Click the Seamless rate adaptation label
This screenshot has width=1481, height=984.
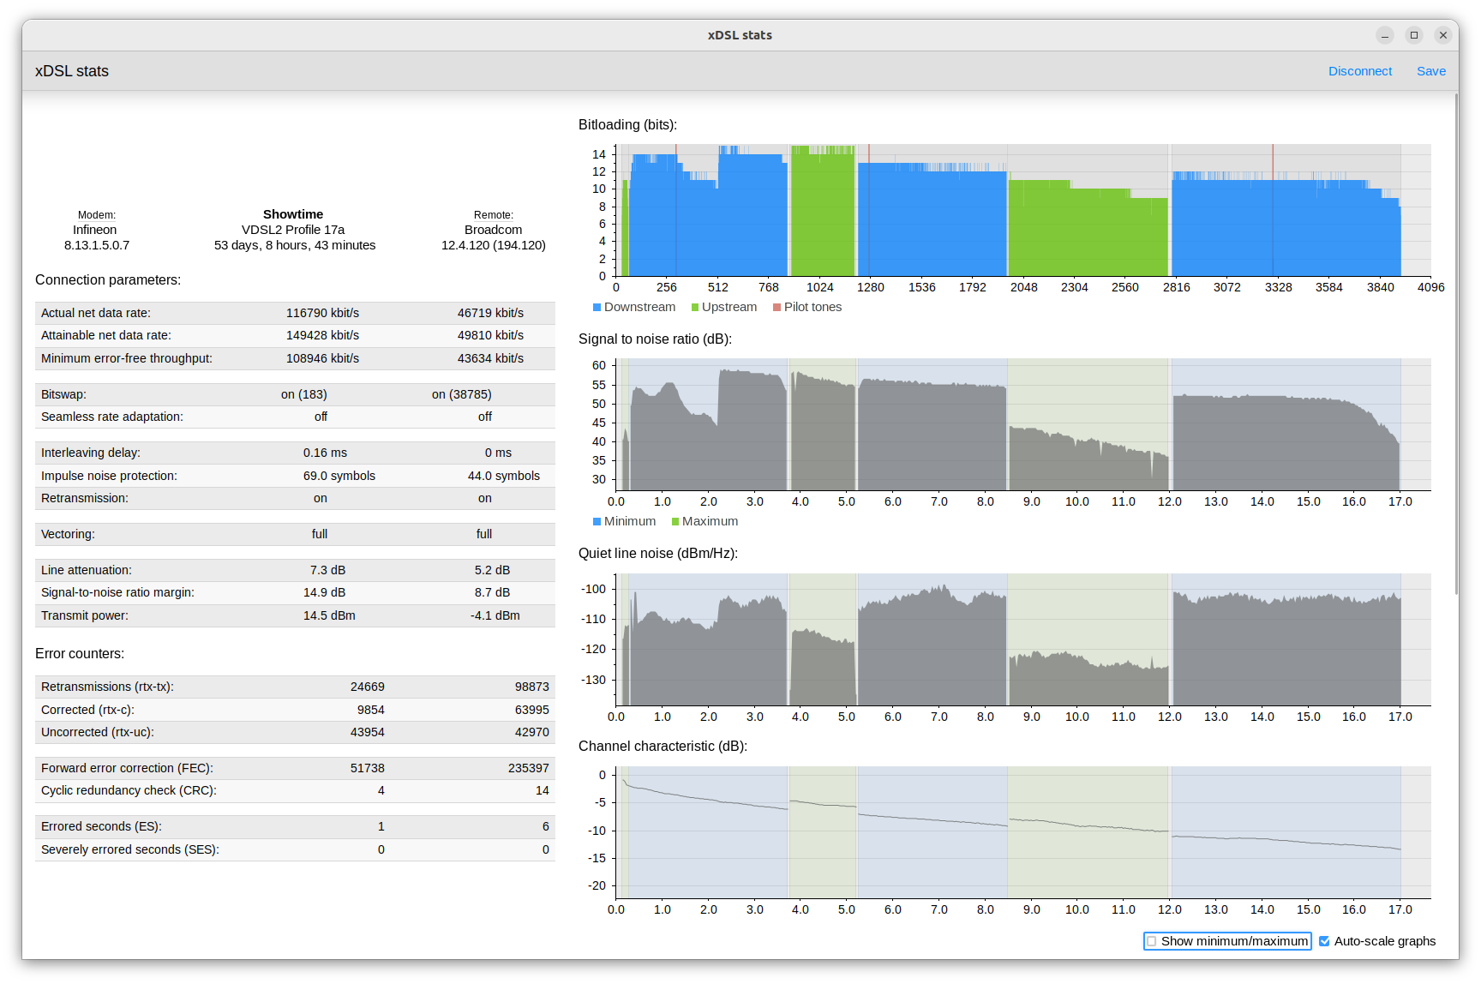point(112,417)
